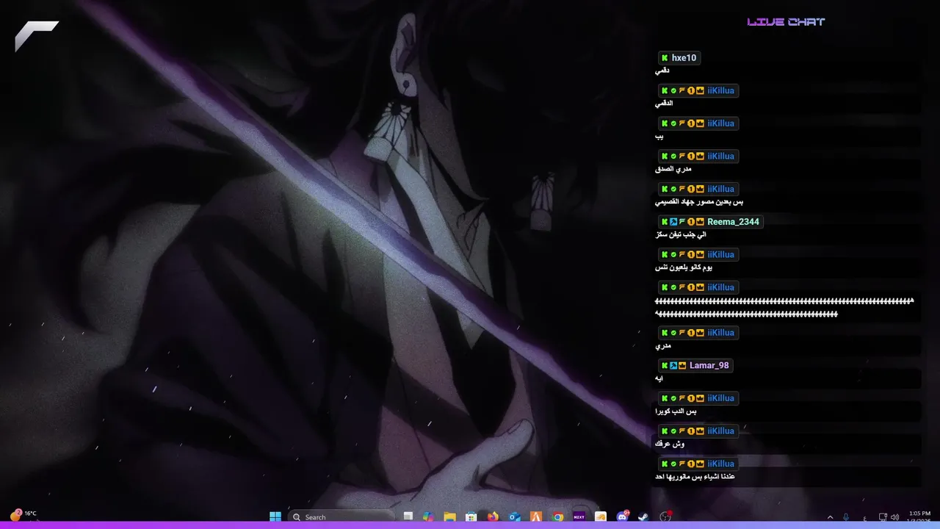The image size is (940, 529).
Task: Click iiKillua name above 'وش عرفك' message
Action: click(x=720, y=431)
